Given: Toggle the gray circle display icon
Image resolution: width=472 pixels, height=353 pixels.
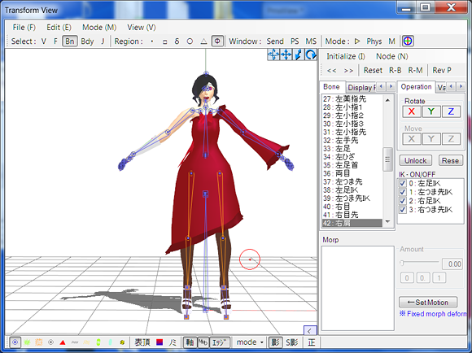Looking at the screenshot, I should [51, 342].
